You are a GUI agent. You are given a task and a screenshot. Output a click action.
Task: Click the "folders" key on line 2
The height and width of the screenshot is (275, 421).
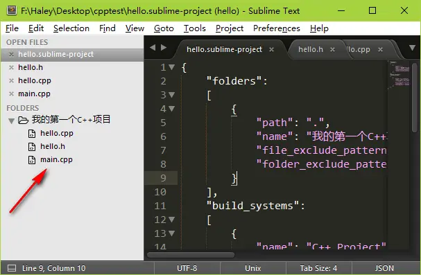pos(234,80)
